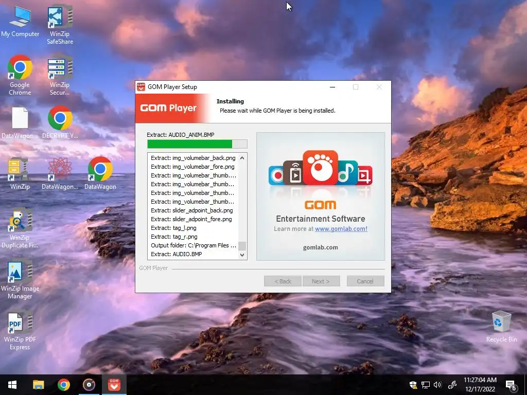
Task: Select log row img_volumebar_fore.png
Action: point(193,167)
